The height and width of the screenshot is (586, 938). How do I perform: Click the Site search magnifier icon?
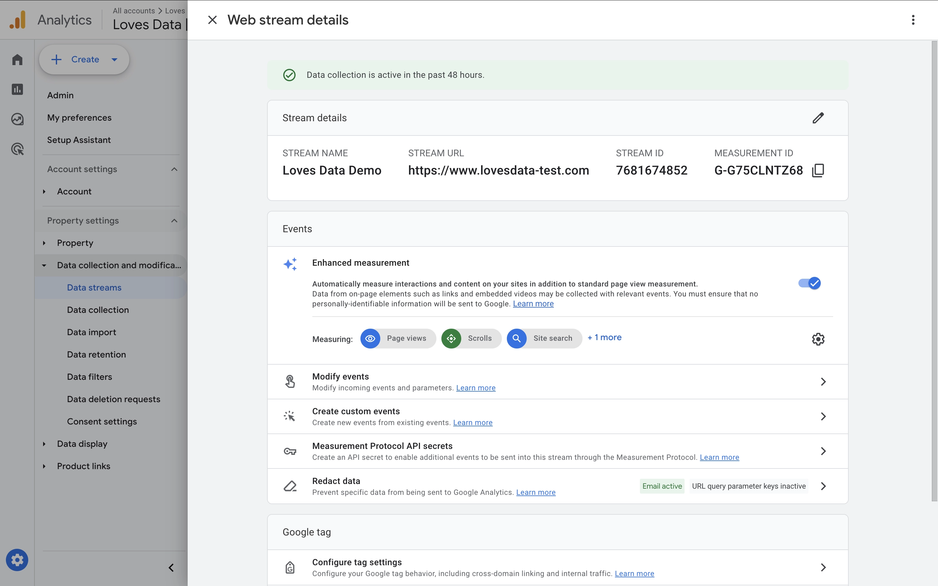517,338
